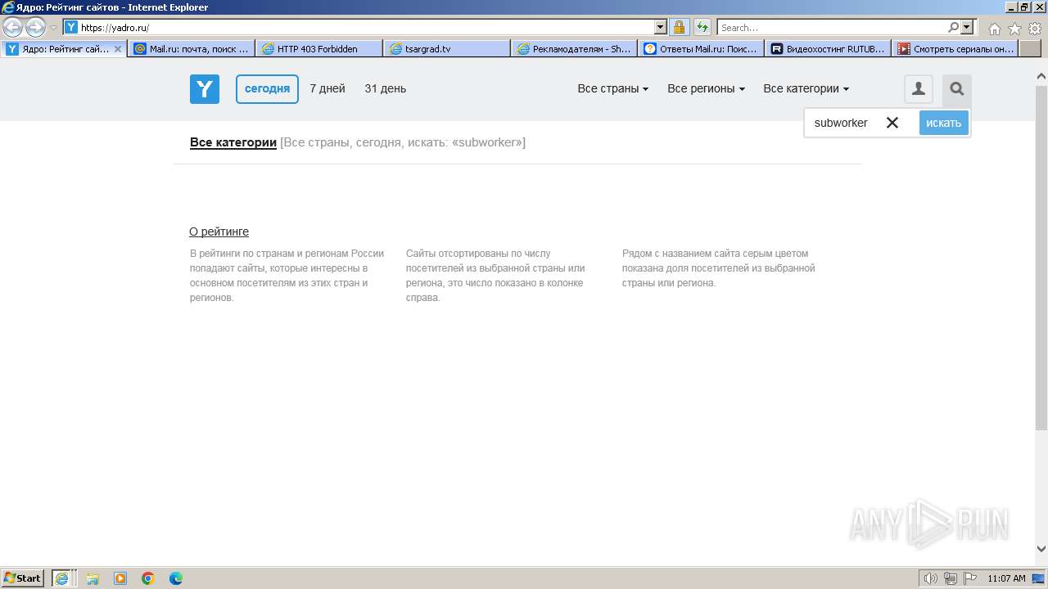Screen dimensions: 1048x589
Task: Close the Ядро tab
Action: 118,49
